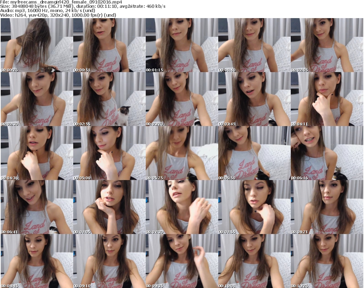The width and height of the screenshot is (364, 288).
Task: Open the frame labeled 00:08:45
Action: pos(37,261)
